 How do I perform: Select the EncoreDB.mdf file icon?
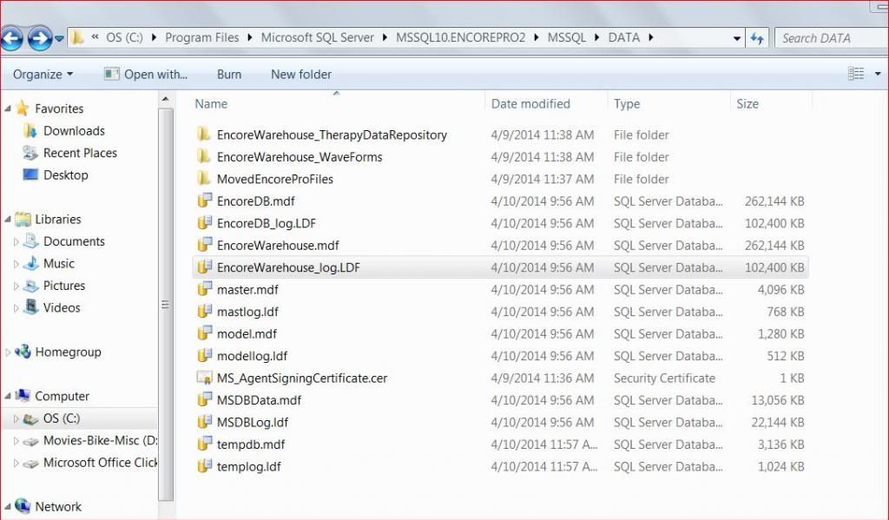pyautogui.click(x=204, y=201)
